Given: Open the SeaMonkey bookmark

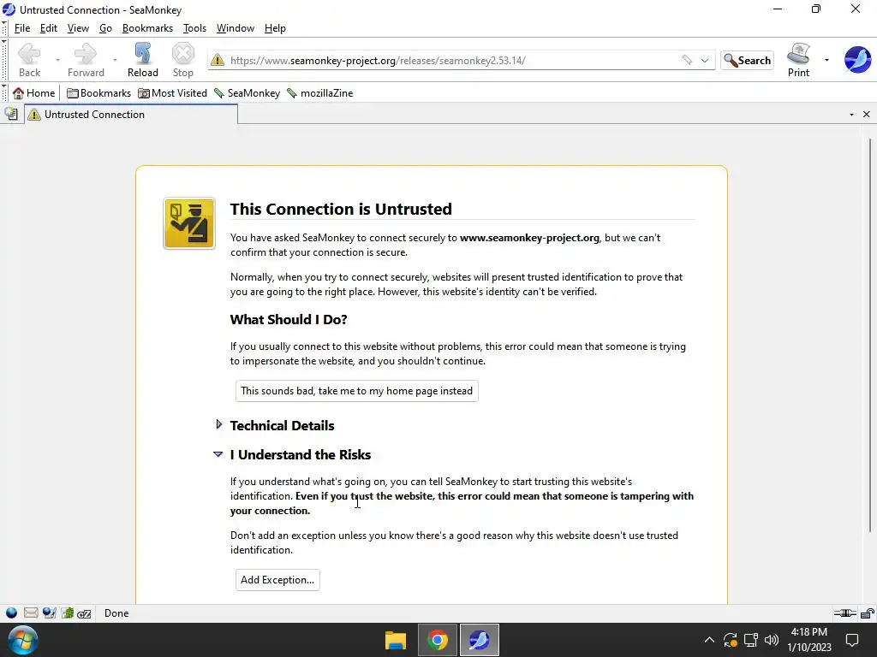Looking at the screenshot, I should [x=247, y=92].
